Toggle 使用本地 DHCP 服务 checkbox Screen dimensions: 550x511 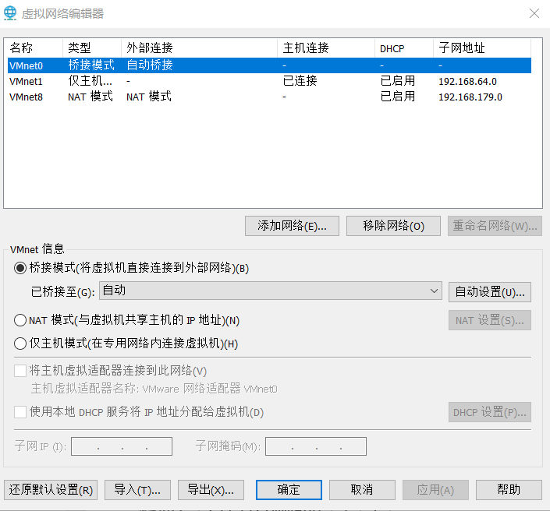pos(20,412)
